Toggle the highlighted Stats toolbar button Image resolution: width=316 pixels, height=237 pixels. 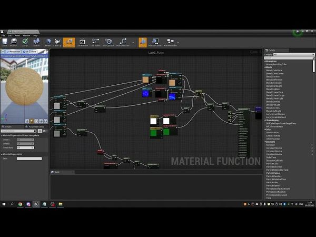(143, 43)
